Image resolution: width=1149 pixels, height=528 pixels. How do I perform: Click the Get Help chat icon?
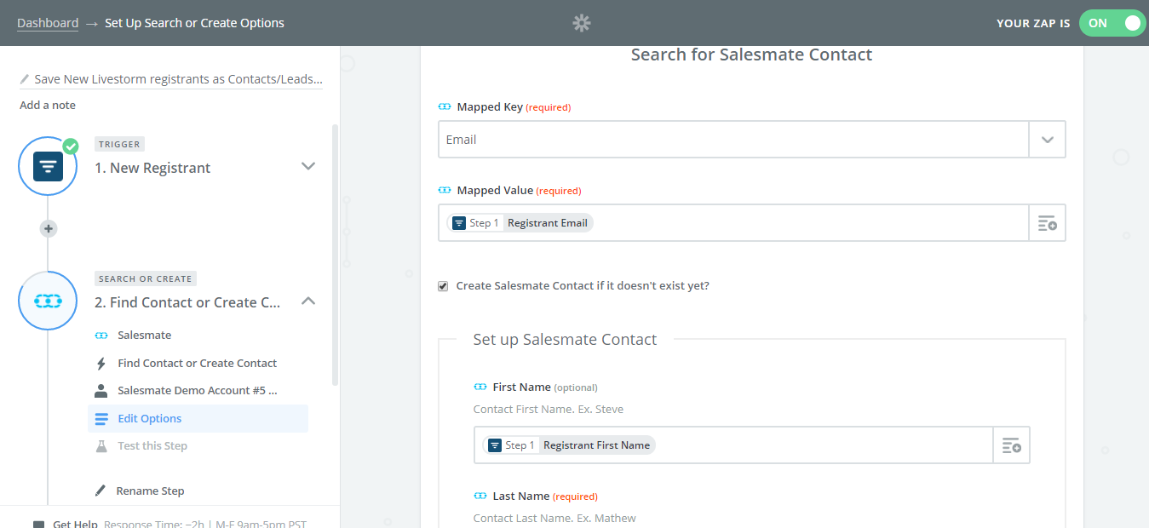[x=38, y=524]
